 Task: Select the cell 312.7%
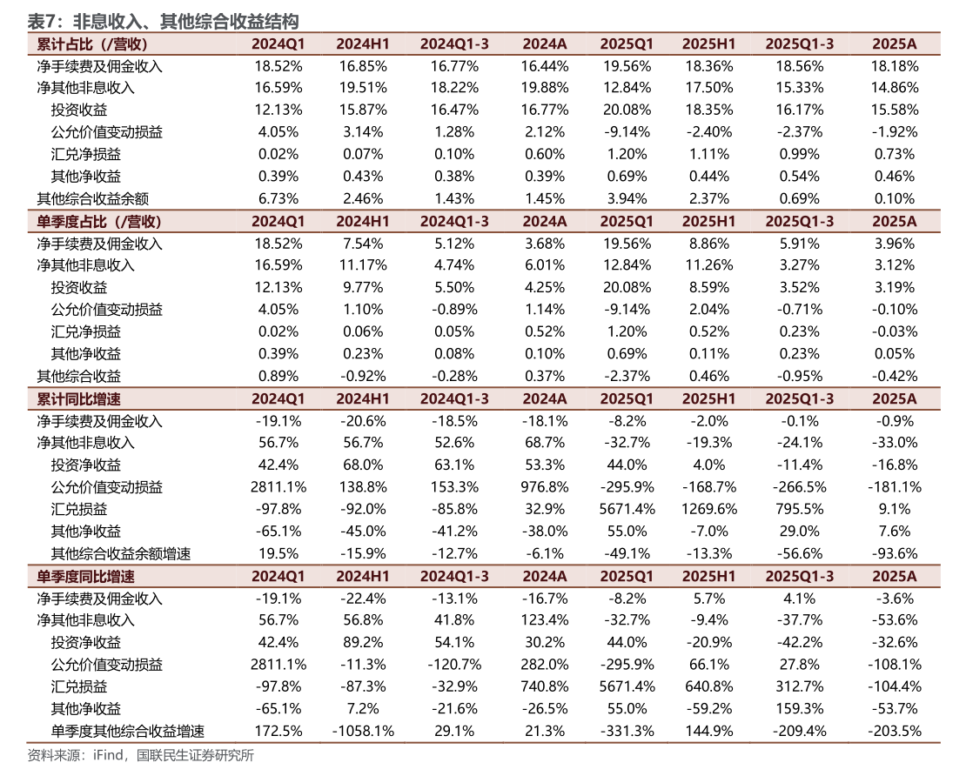point(800,686)
